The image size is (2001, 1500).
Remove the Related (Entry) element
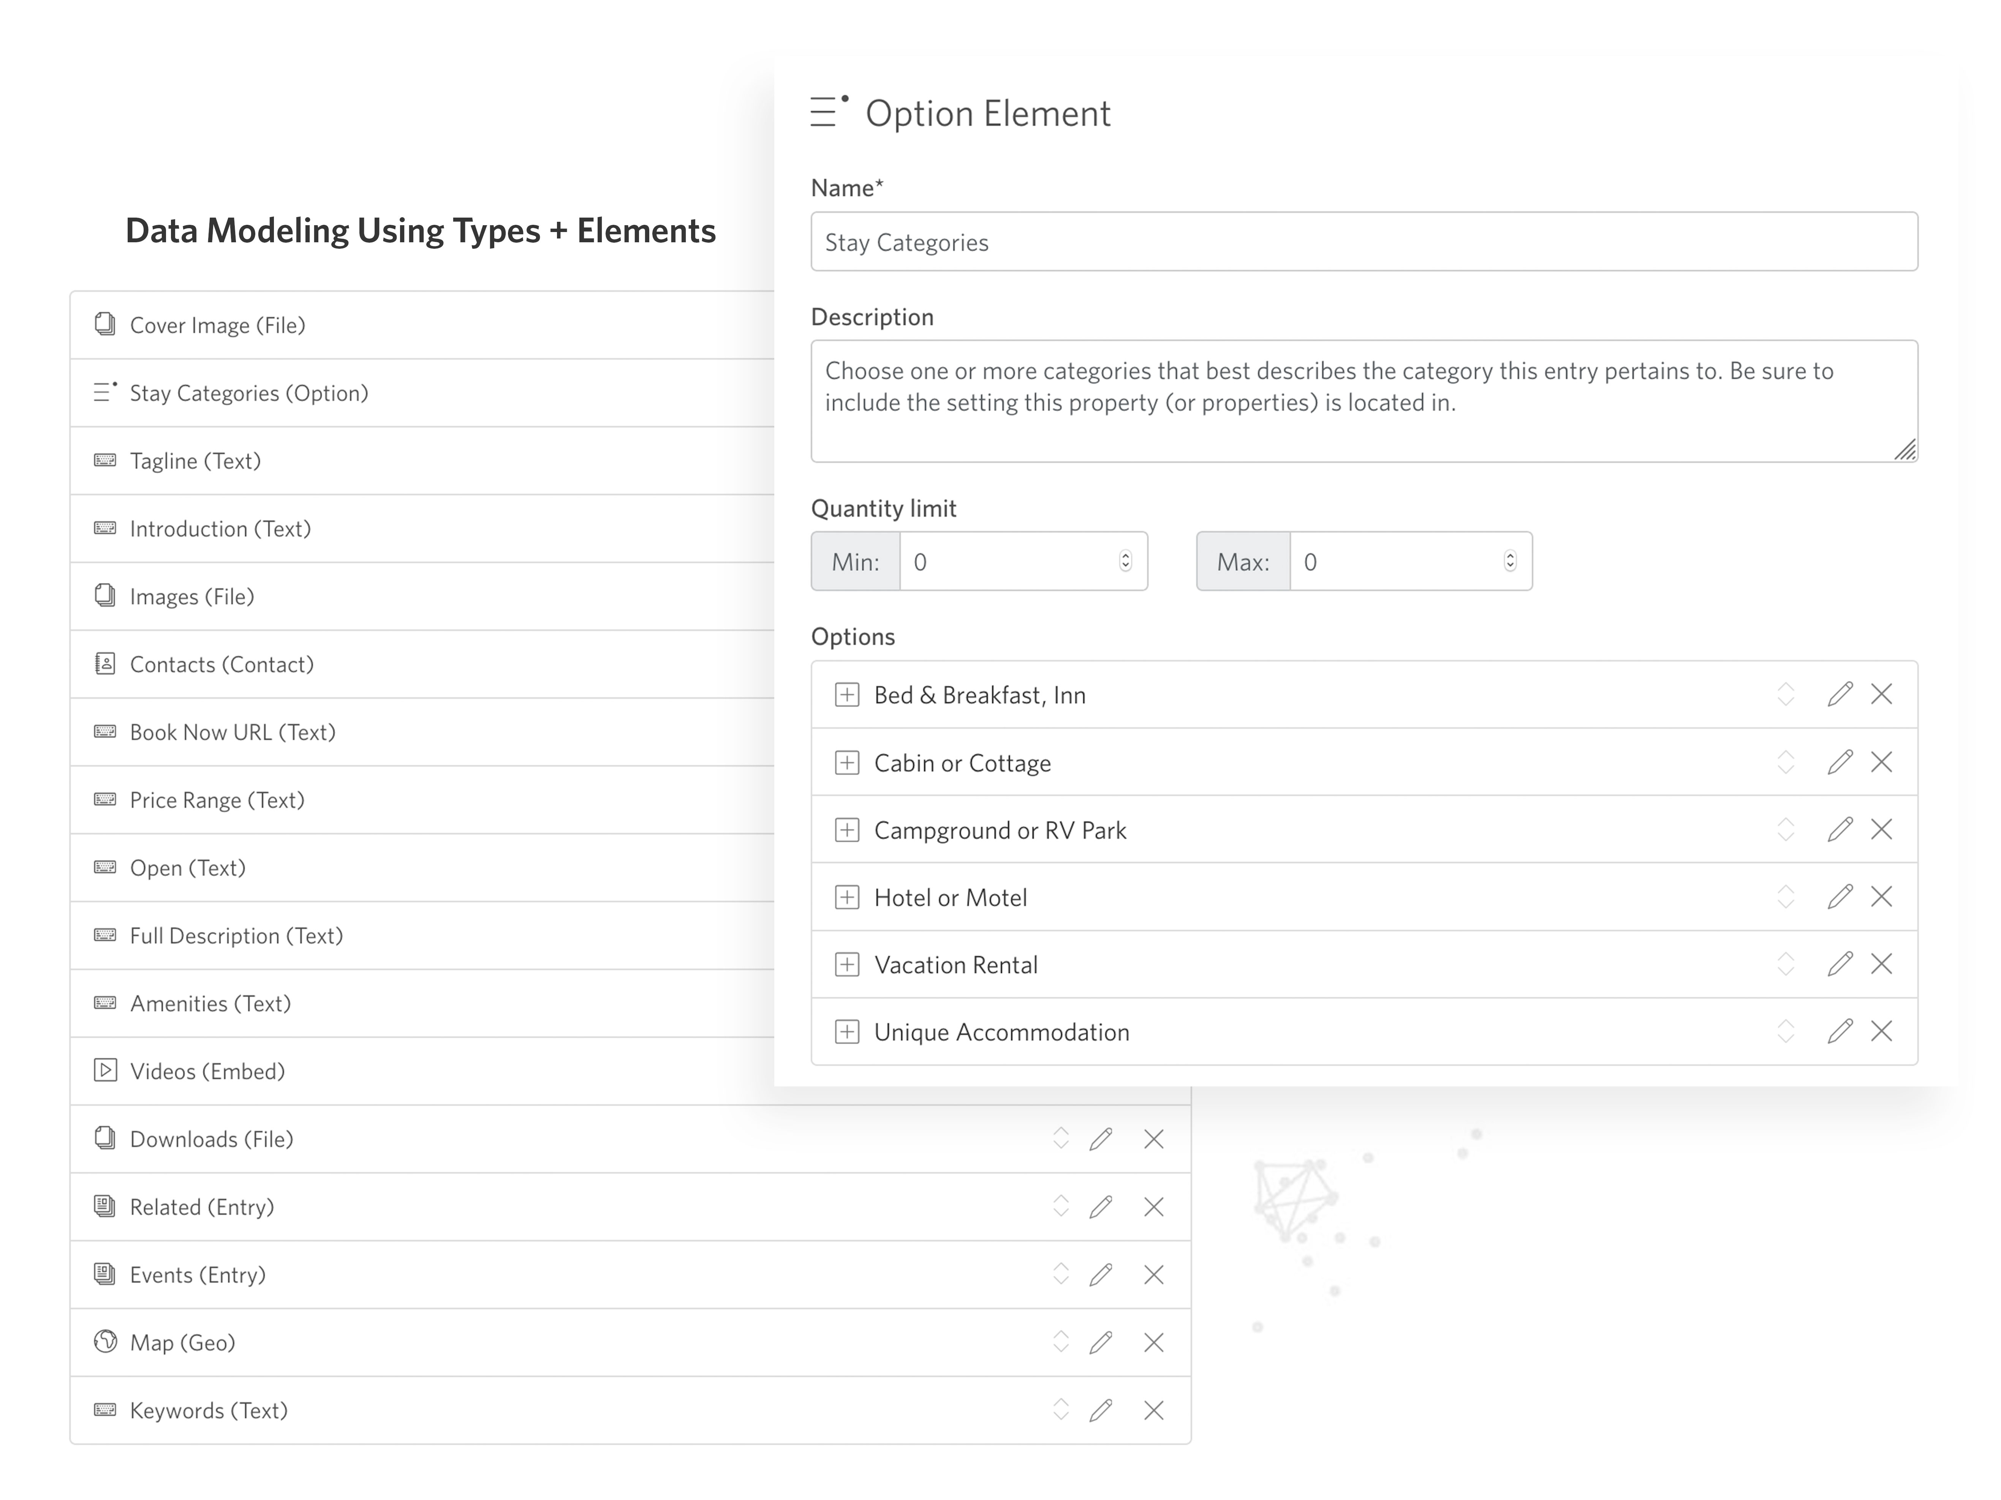tap(1153, 1207)
